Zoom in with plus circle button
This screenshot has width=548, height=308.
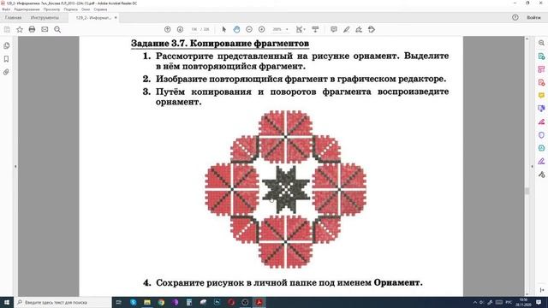pos(261,30)
